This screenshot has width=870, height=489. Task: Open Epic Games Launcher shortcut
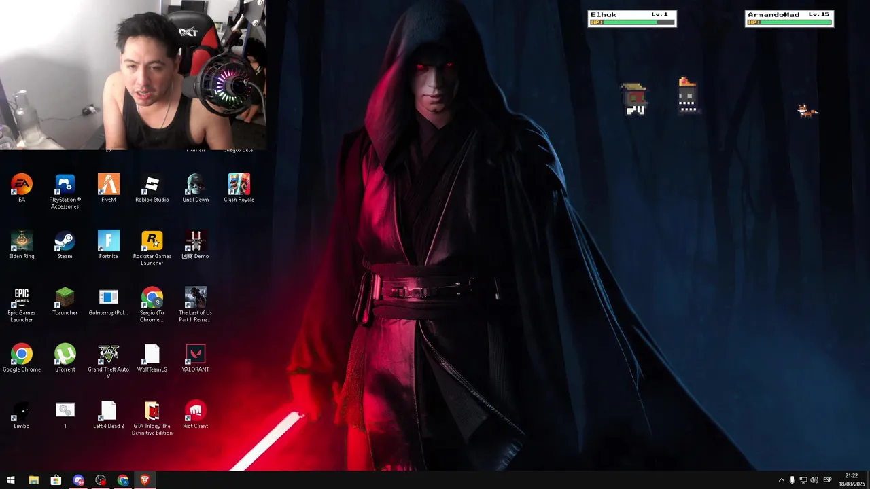coord(22,305)
